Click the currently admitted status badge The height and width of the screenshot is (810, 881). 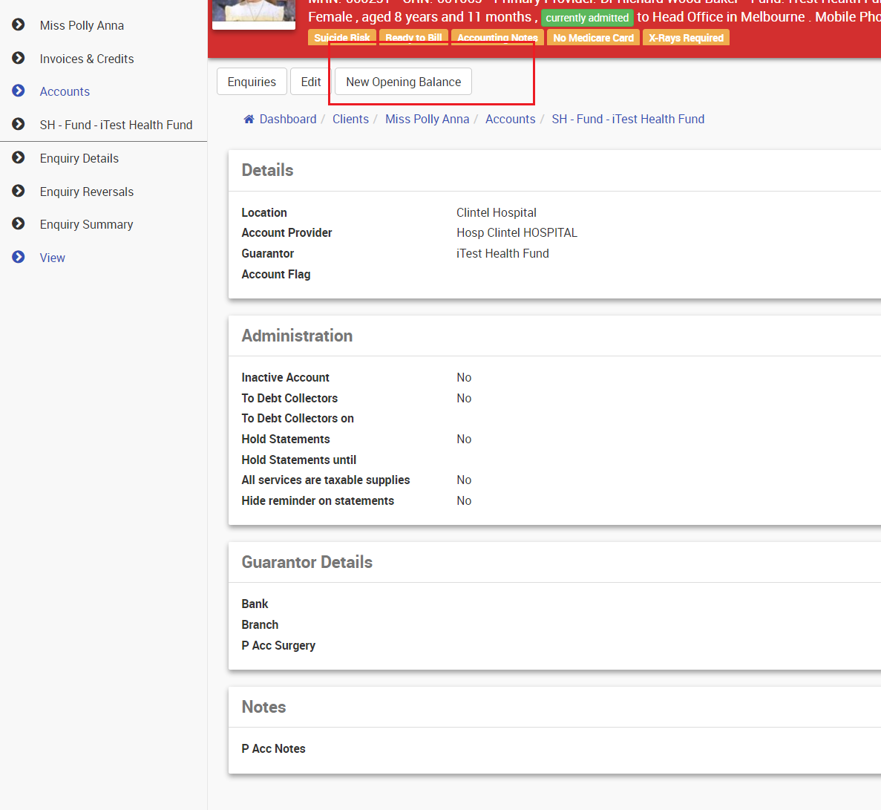(x=587, y=17)
